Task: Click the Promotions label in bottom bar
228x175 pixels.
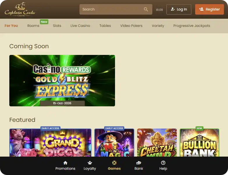Action: point(65,169)
